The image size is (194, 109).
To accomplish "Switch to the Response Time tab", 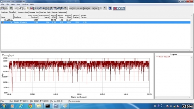I will point(34,12).
